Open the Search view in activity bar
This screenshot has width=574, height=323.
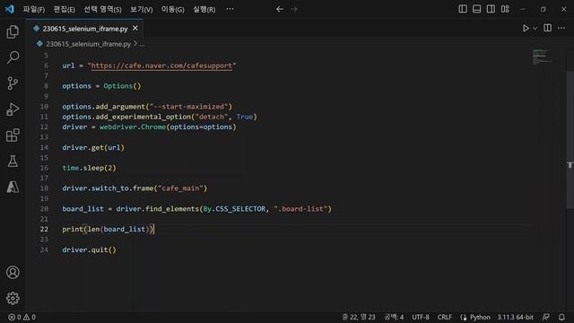[x=13, y=57]
